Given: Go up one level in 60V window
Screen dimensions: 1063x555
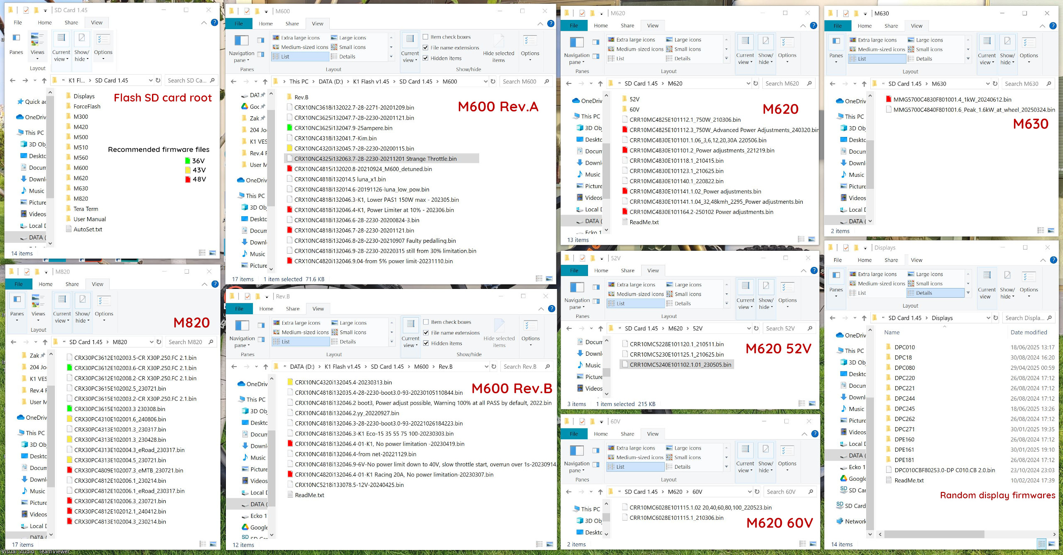Looking at the screenshot, I should point(600,492).
